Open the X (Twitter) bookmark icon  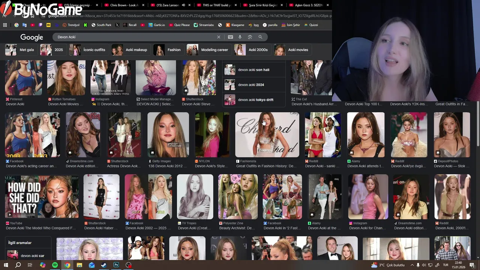pyautogui.click(x=117, y=25)
